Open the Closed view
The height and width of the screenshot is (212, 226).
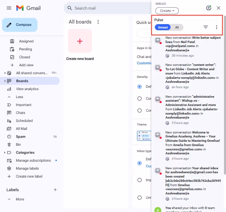(x=25, y=57)
